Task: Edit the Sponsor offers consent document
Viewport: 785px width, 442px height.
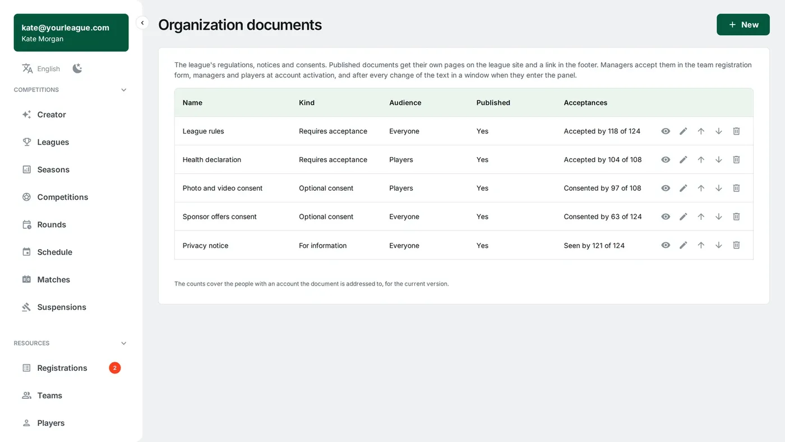Action: pos(683,217)
